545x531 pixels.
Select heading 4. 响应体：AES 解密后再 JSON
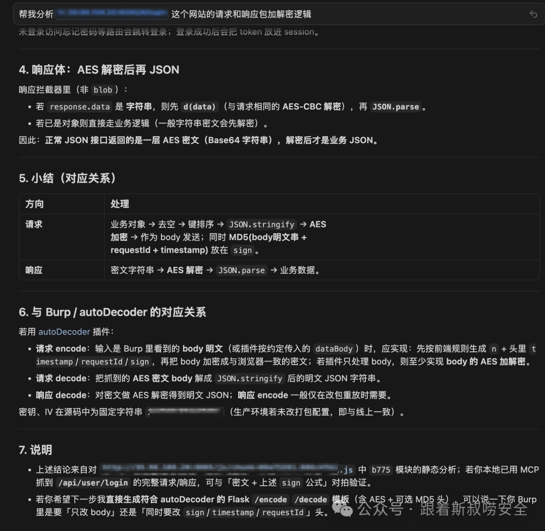pos(98,70)
